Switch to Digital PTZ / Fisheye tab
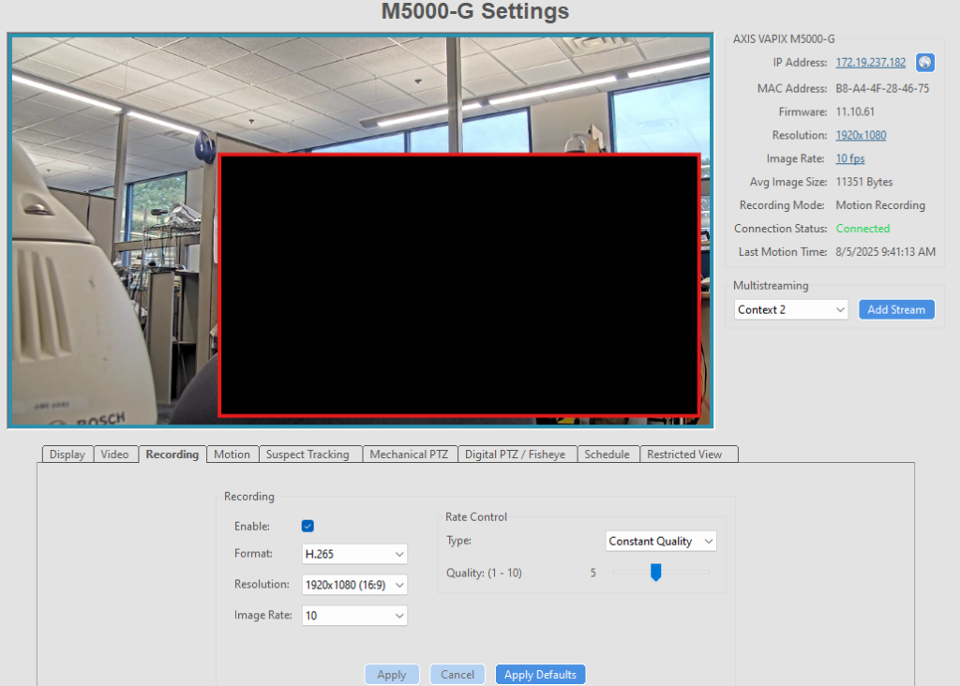Image resolution: width=960 pixels, height=686 pixels. point(516,455)
